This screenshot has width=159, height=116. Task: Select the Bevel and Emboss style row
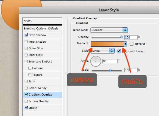point(42,62)
